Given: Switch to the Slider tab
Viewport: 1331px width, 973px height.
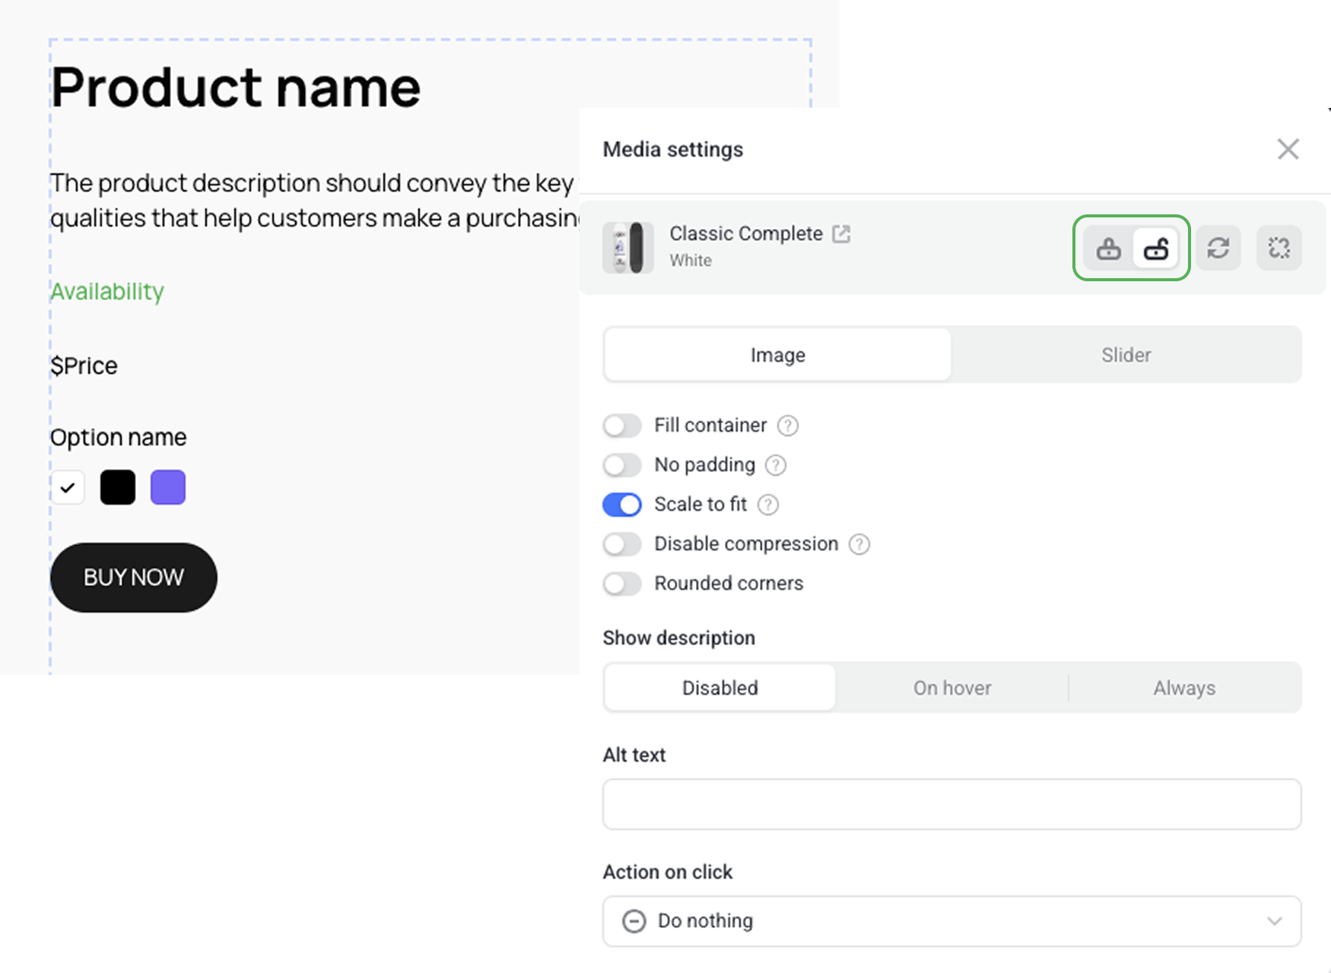Looking at the screenshot, I should [1126, 355].
